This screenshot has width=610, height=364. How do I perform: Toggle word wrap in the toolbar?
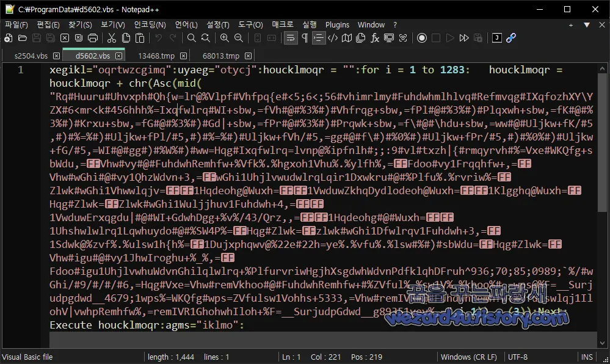tap(291, 38)
